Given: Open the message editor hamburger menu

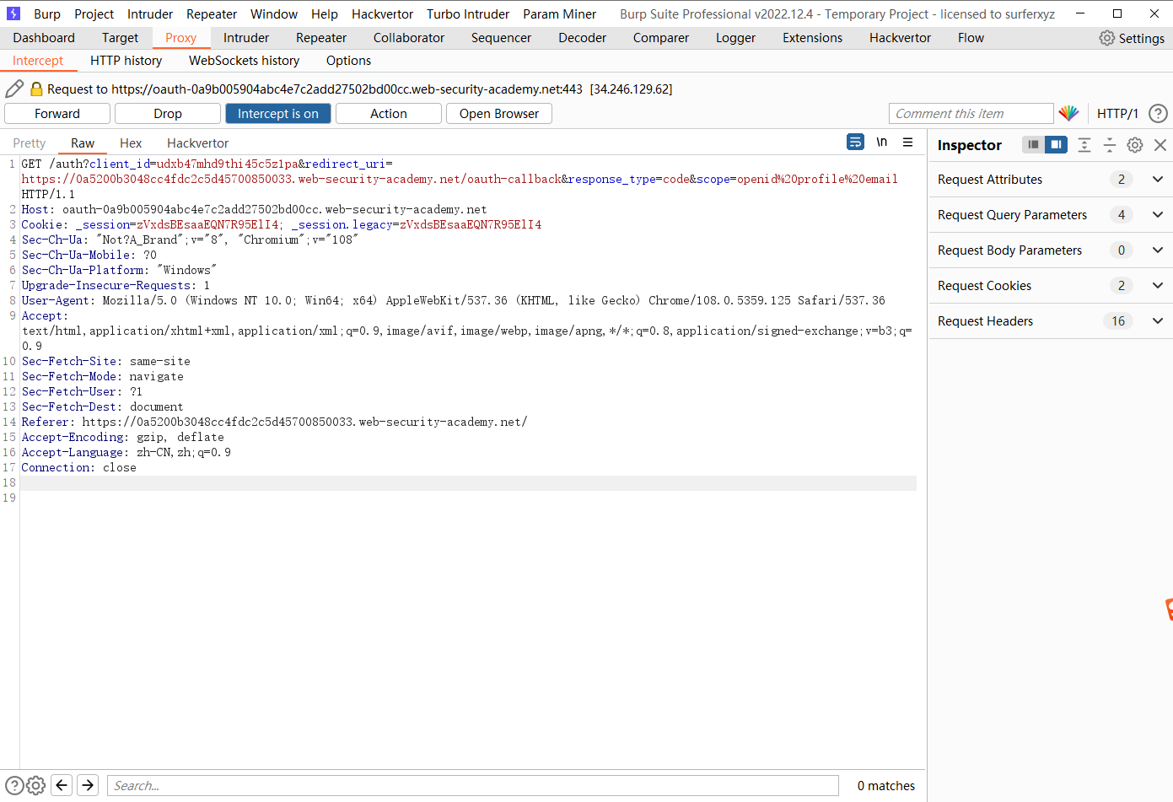Looking at the screenshot, I should (x=908, y=143).
